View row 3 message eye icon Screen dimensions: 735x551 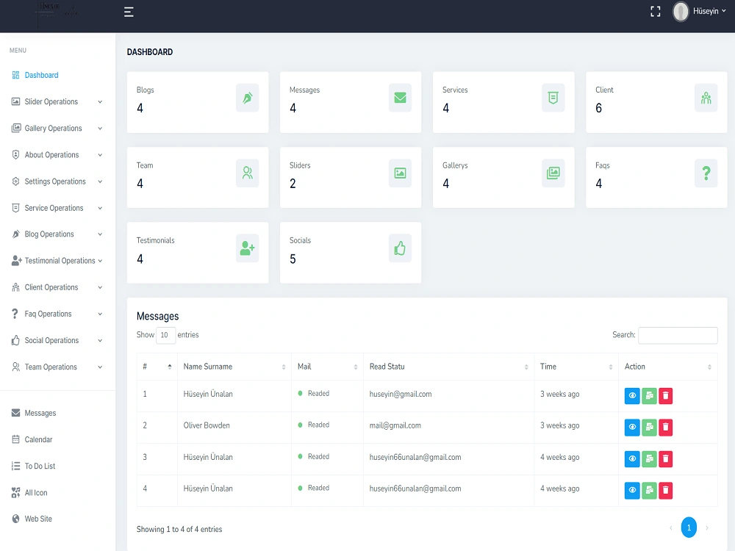(x=632, y=459)
